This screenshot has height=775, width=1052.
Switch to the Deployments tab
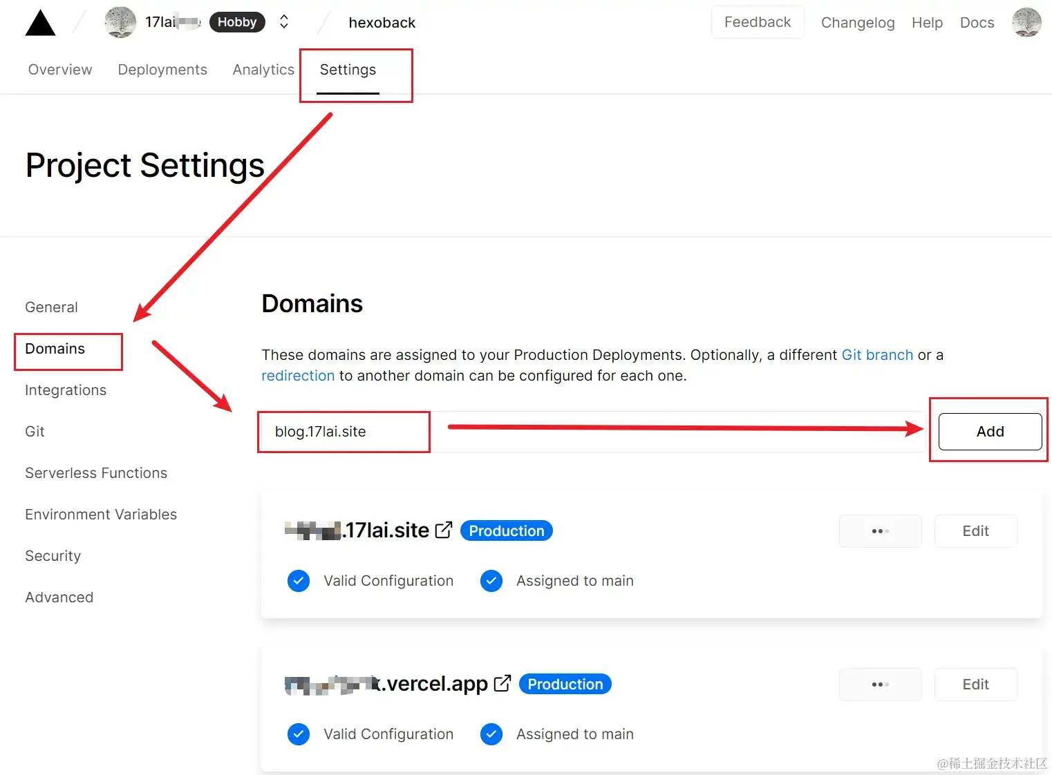click(162, 69)
